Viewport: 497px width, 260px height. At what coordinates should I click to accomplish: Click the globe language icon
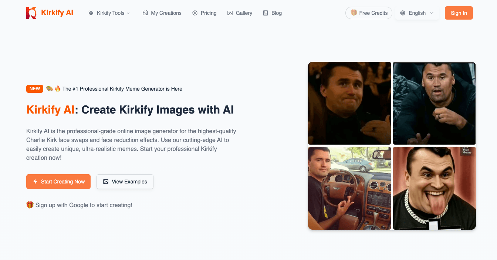click(x=403, y=13)
